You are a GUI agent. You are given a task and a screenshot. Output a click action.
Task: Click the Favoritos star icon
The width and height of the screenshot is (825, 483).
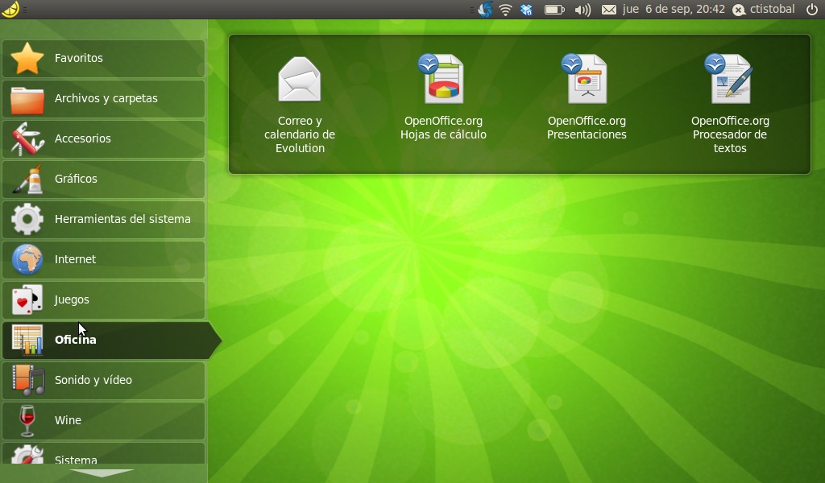tap(27, 58)
